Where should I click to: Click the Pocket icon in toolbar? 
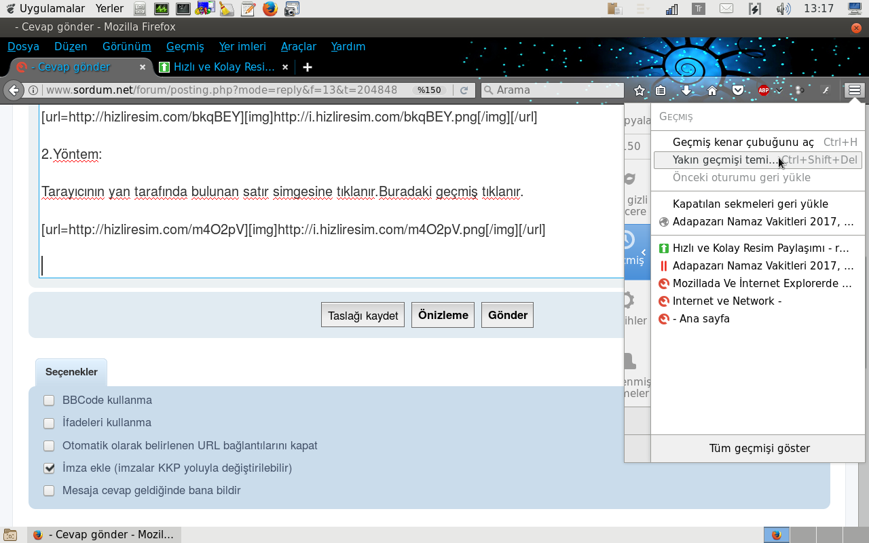tap(738, 90)
